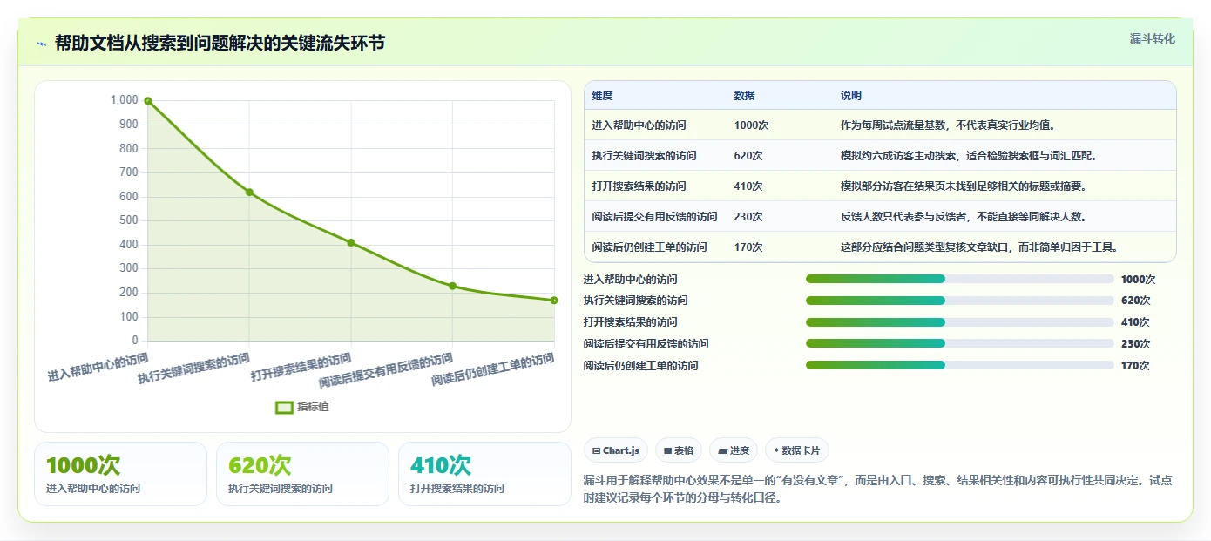
Task: Click the 500 tick on the chart y-axis
Action: tap(129, 220)
